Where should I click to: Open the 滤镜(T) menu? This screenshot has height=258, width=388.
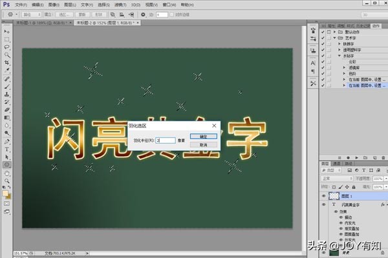click(120, 5)
